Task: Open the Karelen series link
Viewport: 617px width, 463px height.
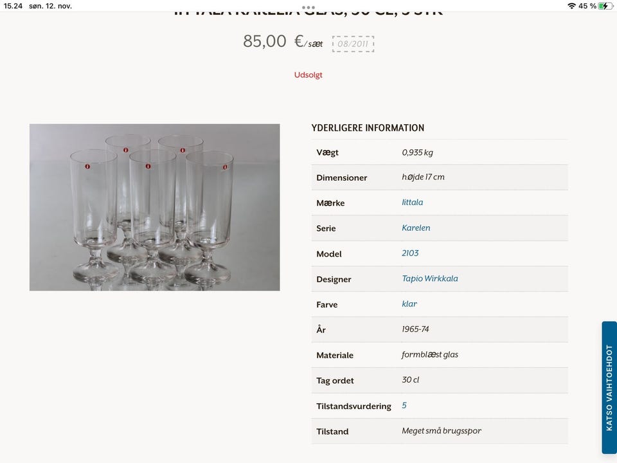Action: 416,228
